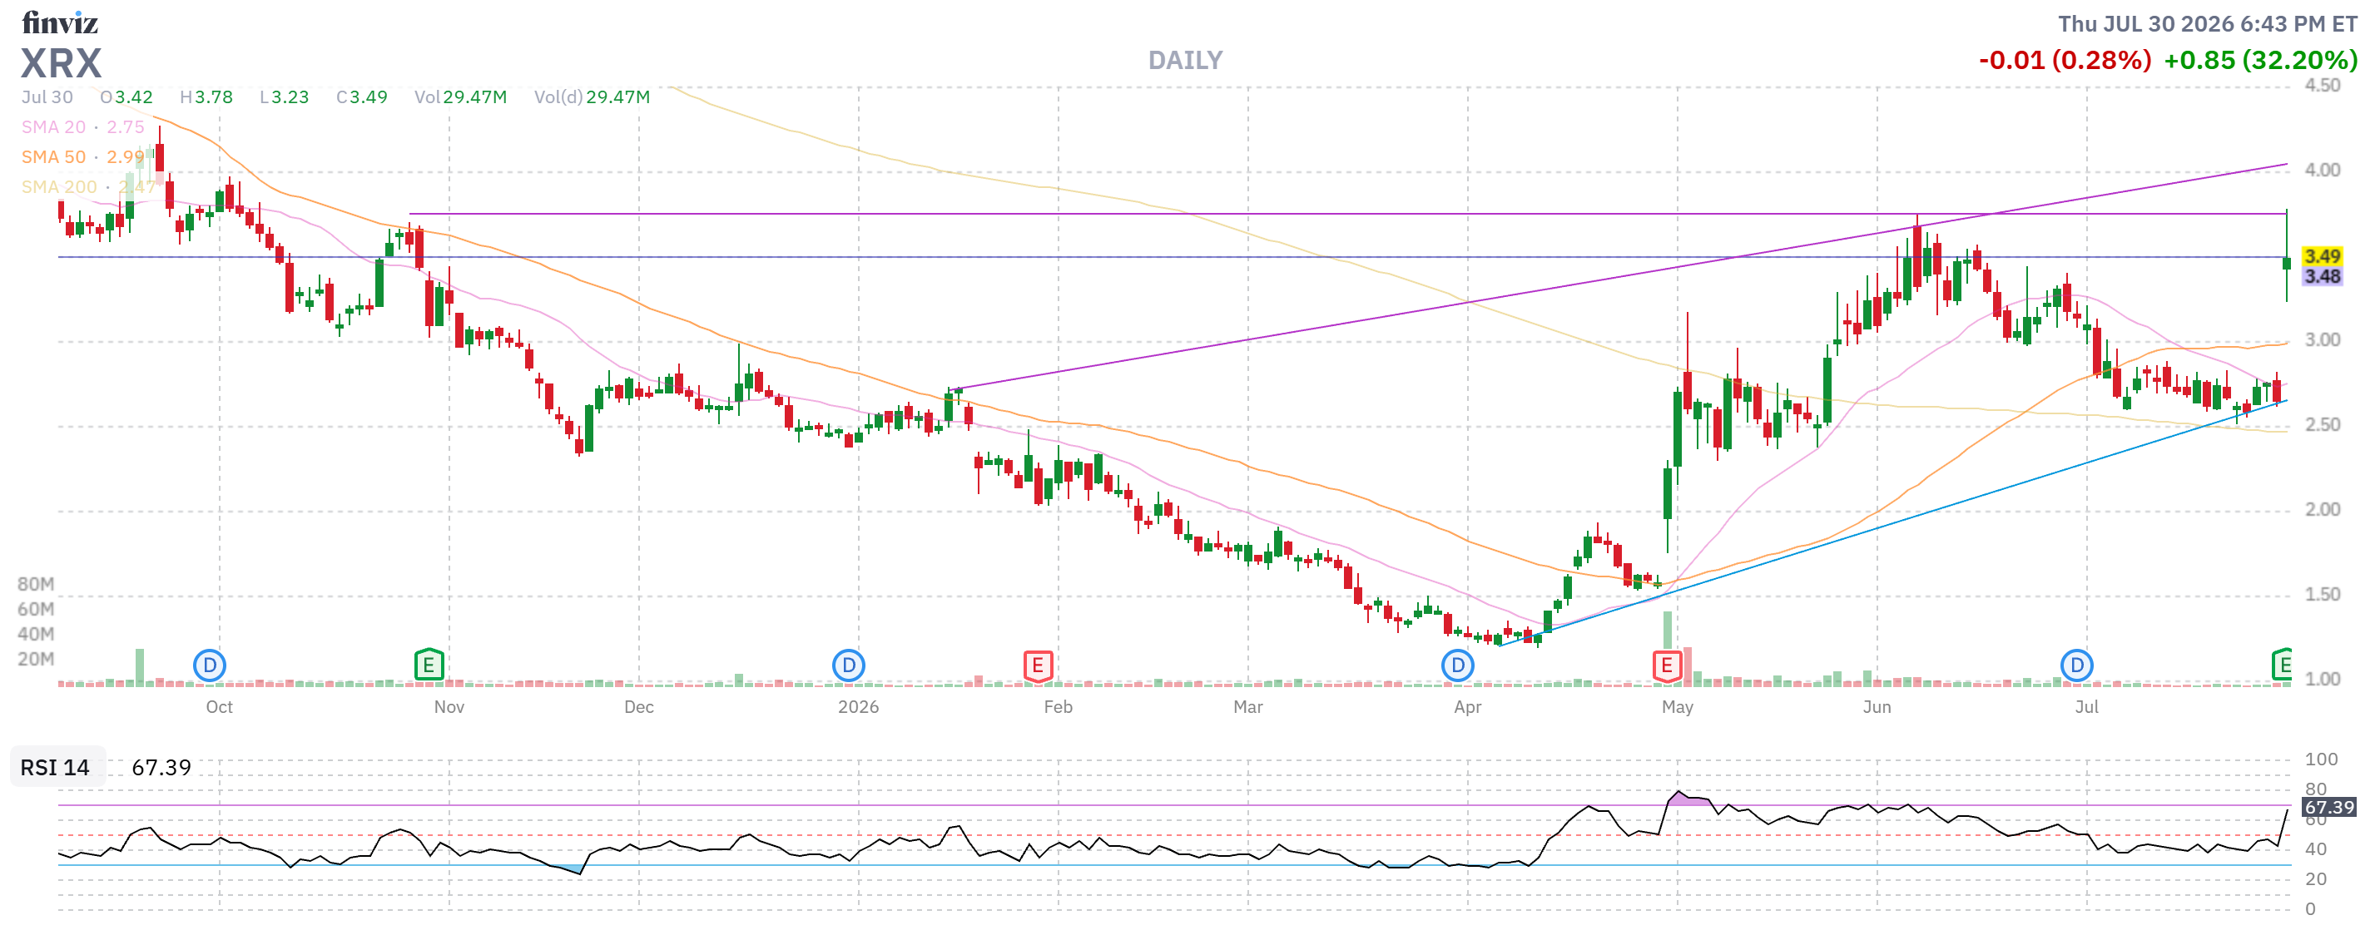Click the RSI 14 indicator label
Image resolution: width=2380 pixels, height=935 pixels.
pos(56,767)
